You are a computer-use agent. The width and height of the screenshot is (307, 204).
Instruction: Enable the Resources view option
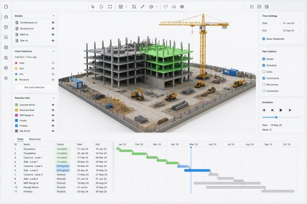pyautogui.click(x=264, y=85)
